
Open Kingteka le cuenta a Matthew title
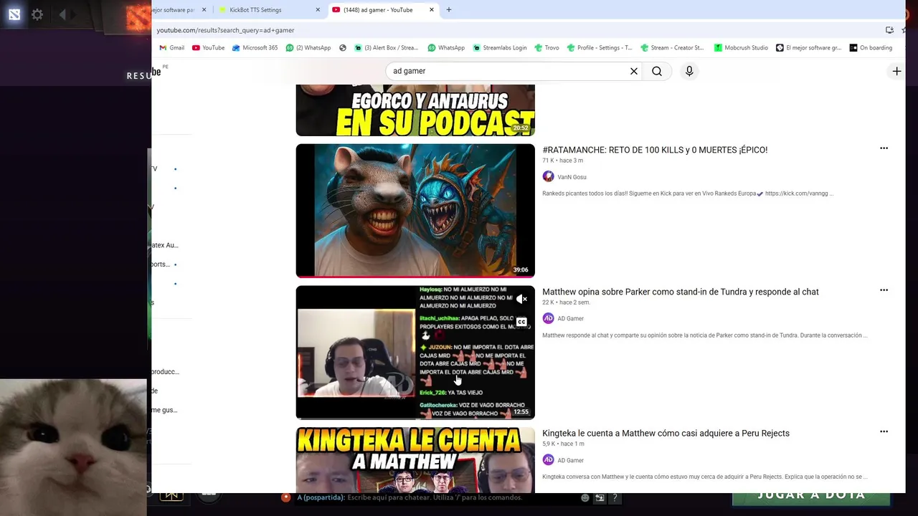(666, 433)
